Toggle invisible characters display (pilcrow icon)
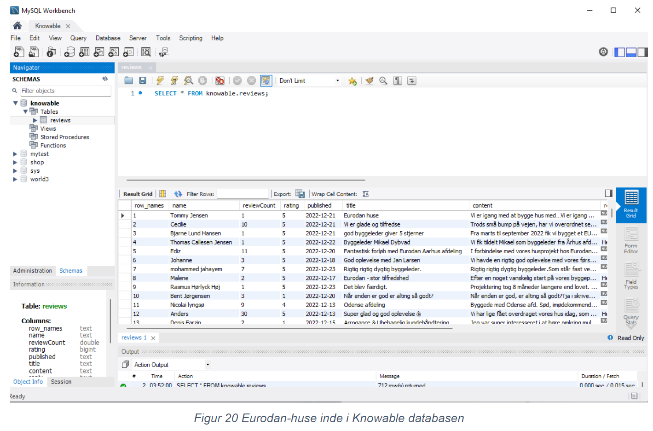 [398, 81]
